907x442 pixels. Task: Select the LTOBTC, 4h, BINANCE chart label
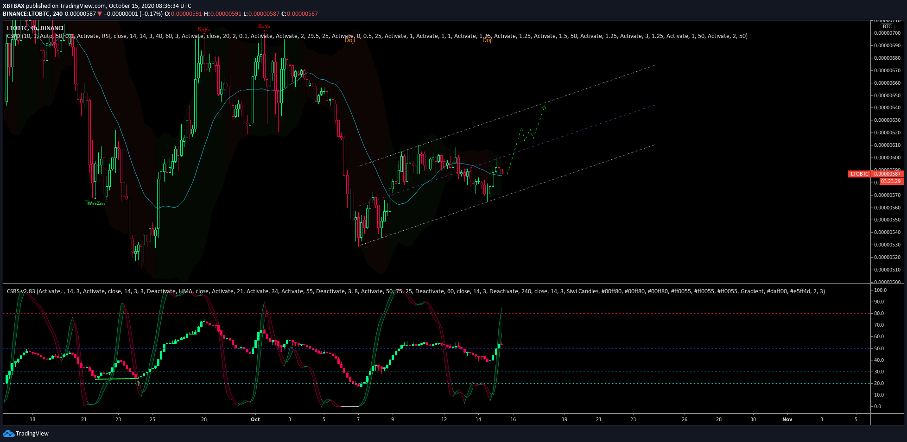36,28
